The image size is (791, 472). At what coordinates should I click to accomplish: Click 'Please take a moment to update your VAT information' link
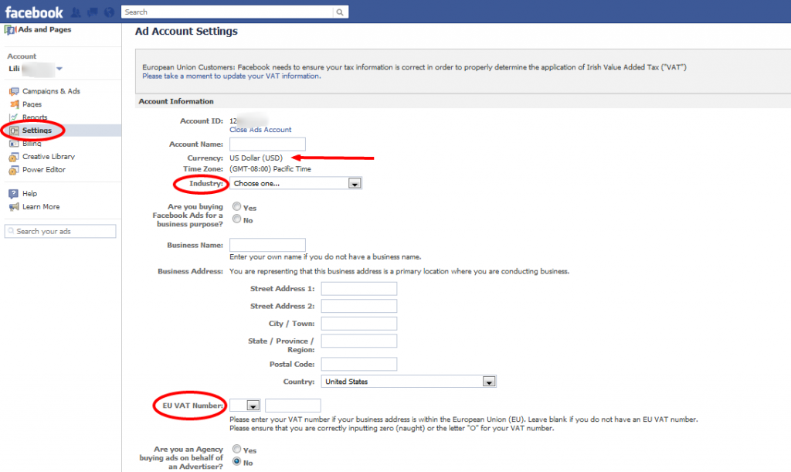[231, 76]
